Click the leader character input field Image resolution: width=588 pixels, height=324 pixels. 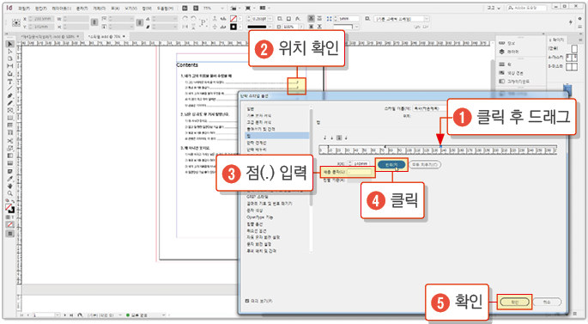(x=359, y=172)
